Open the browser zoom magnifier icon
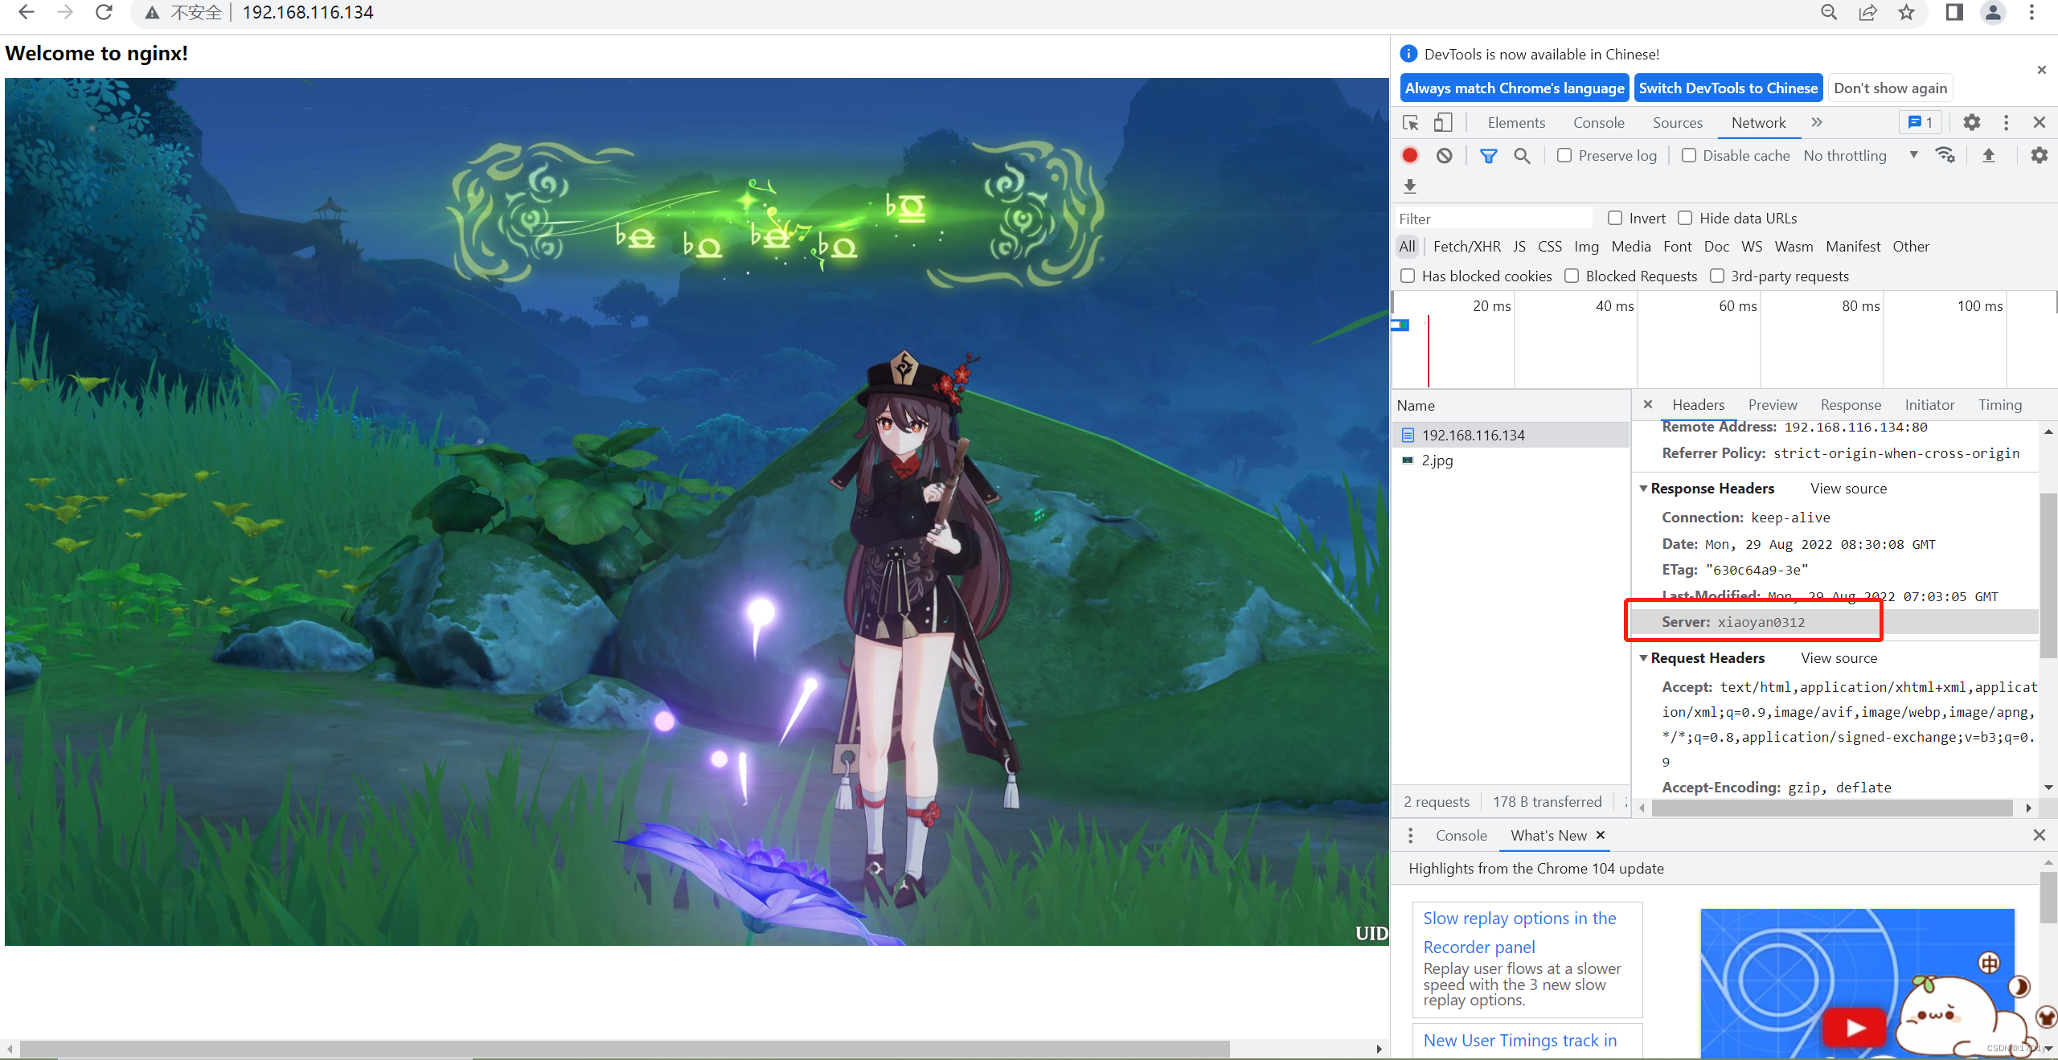Image resolution: width=2058 pixels, height=1060 pixels. (x=1829, y=12)
